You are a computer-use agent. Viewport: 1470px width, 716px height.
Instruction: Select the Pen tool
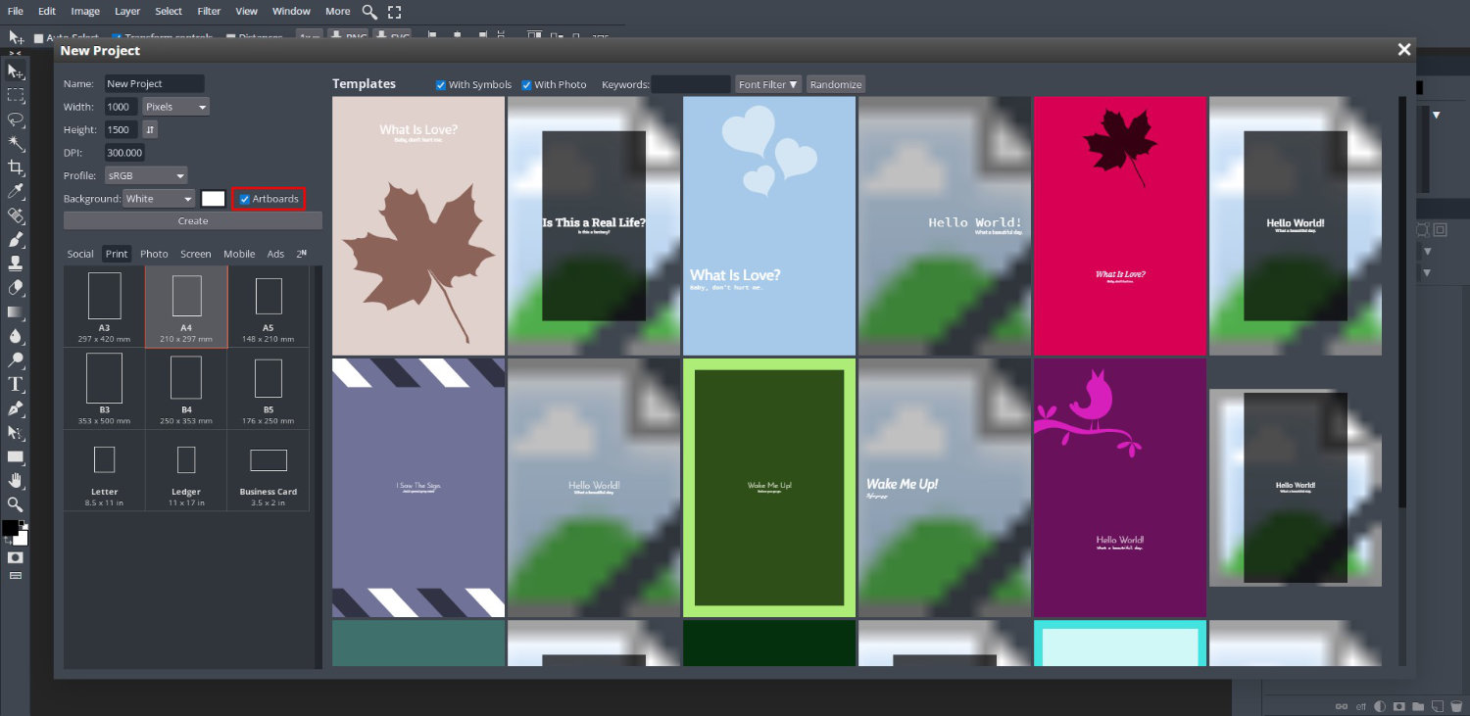click(x=16, y=407)
